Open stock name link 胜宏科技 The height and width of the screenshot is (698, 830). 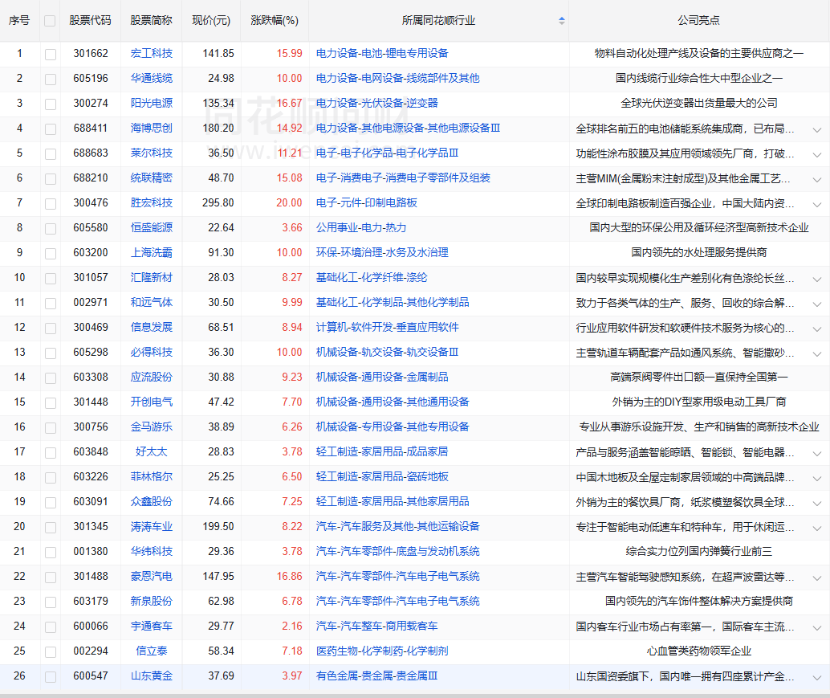coord(151,203)
